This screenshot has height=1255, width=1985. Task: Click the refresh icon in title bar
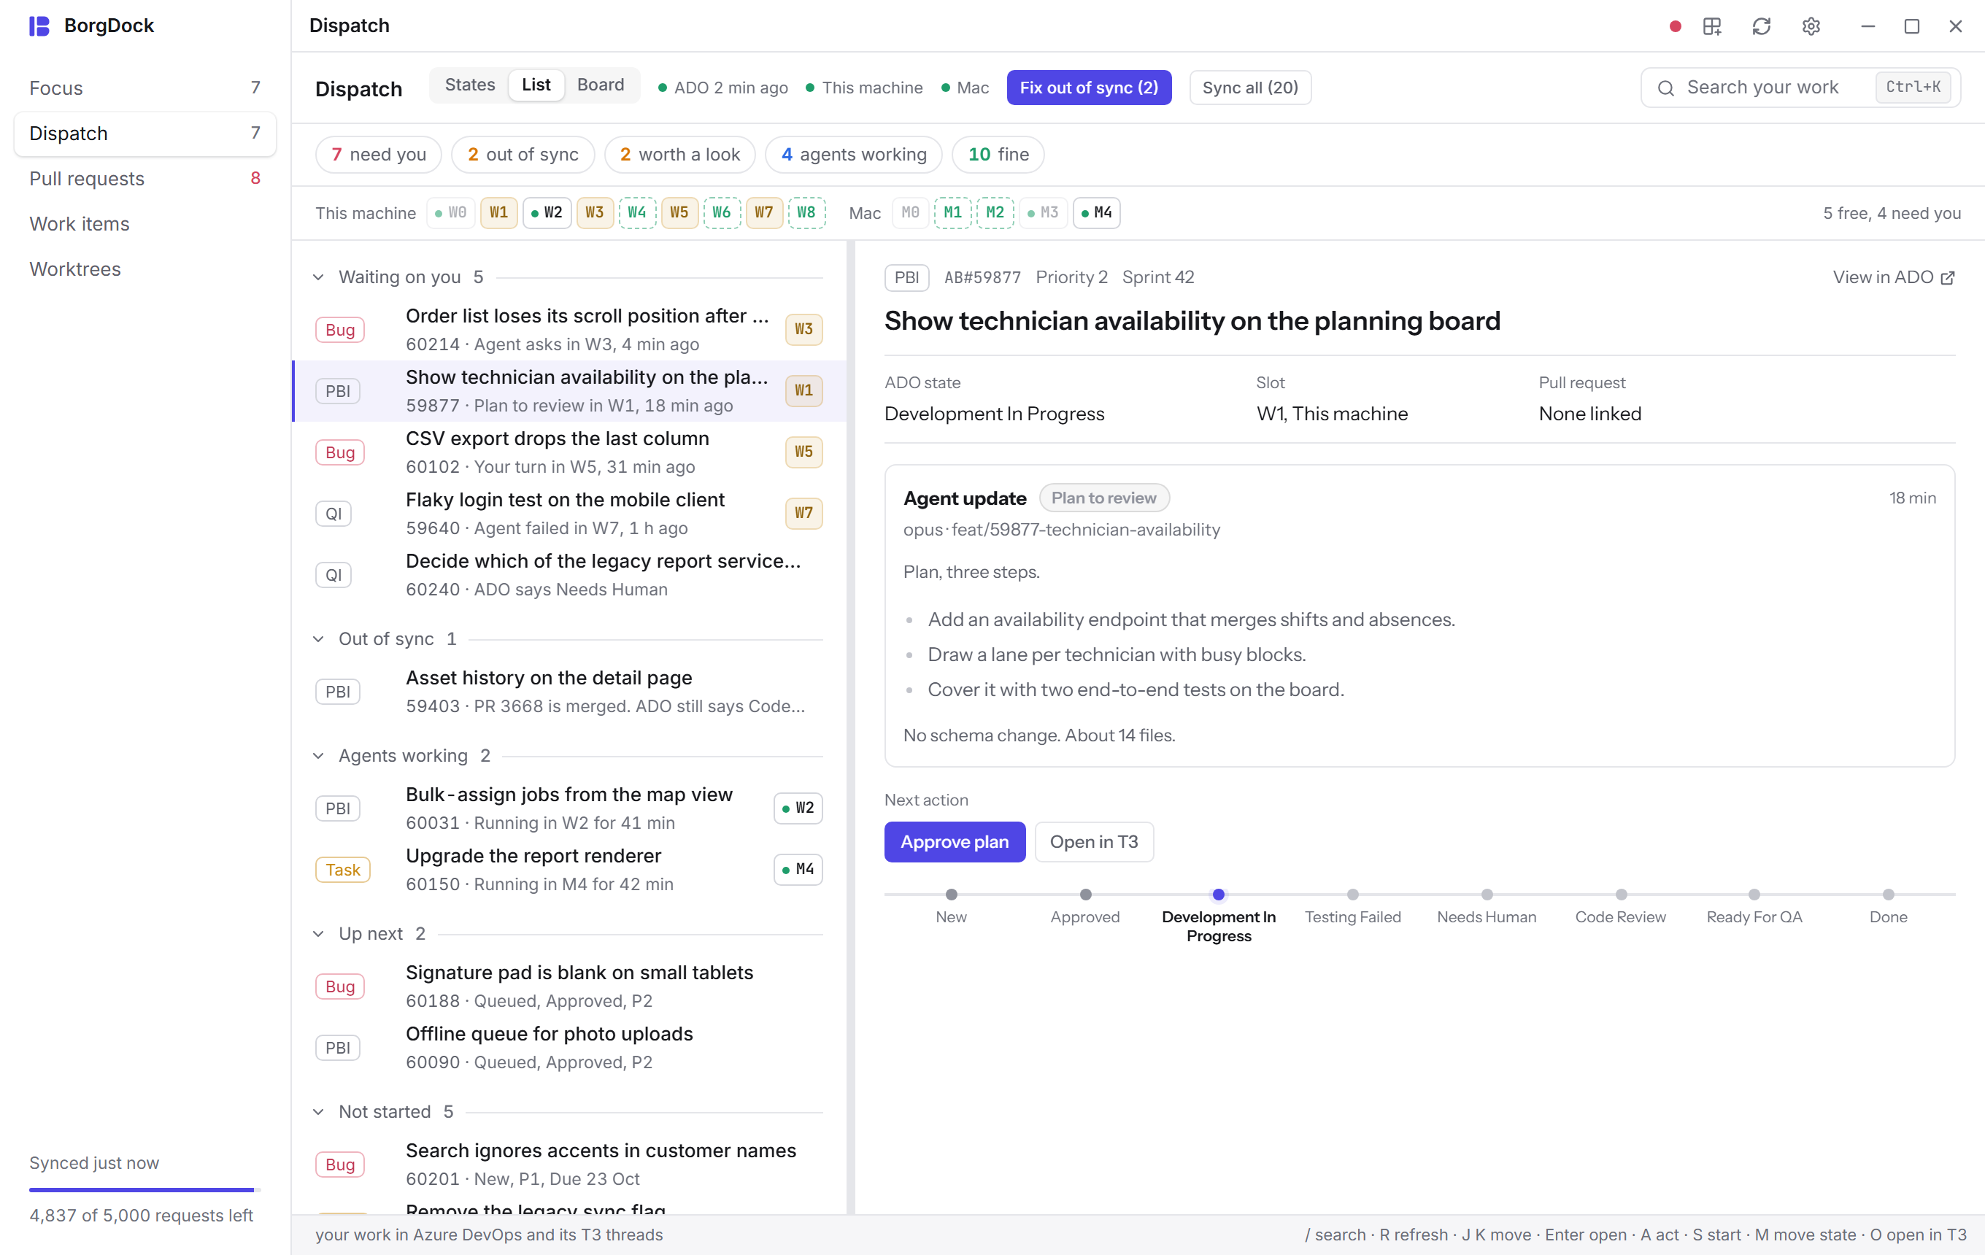(x=1762, y=26)
